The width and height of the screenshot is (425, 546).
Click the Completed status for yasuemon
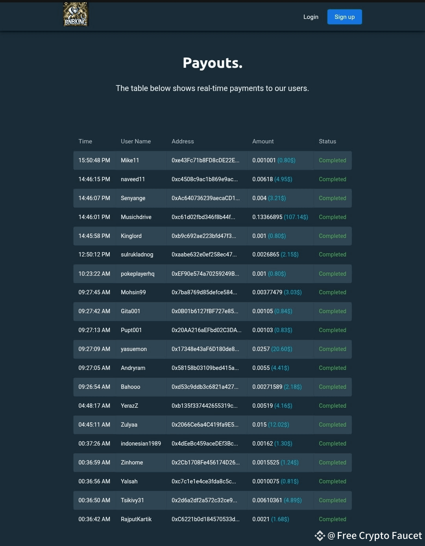click(x=333, y=349)
